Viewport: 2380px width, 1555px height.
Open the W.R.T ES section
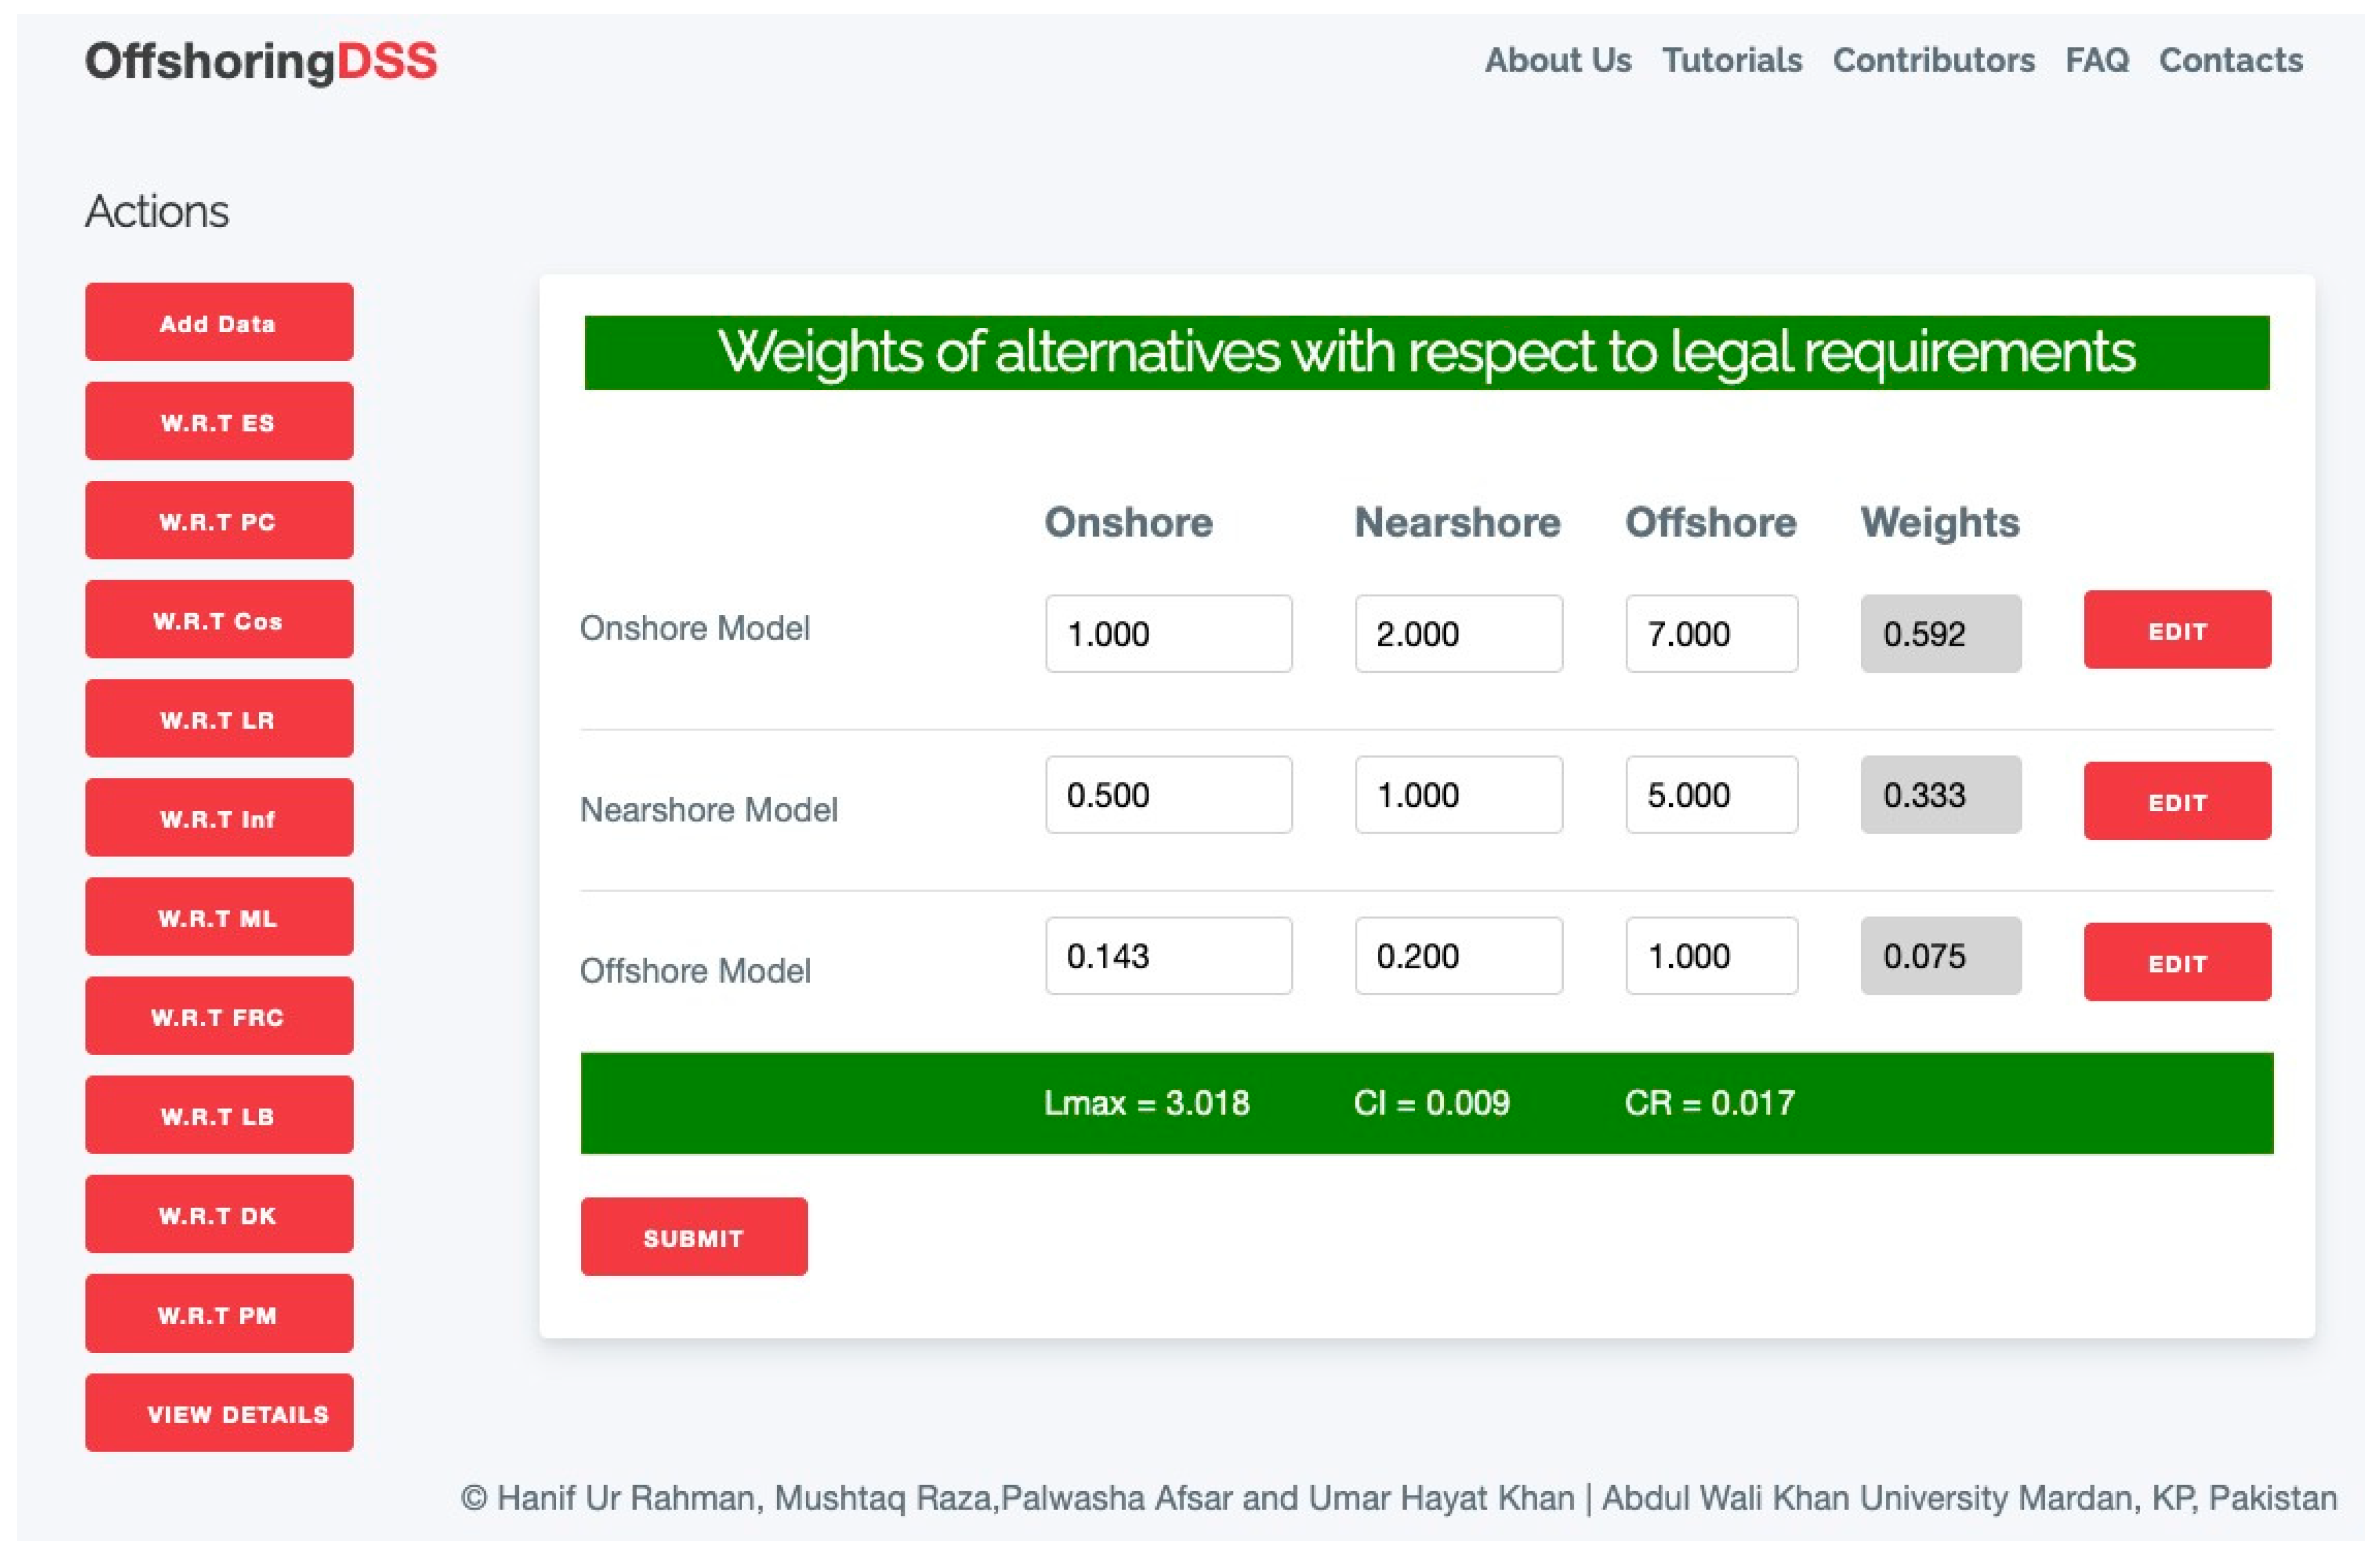219,421
